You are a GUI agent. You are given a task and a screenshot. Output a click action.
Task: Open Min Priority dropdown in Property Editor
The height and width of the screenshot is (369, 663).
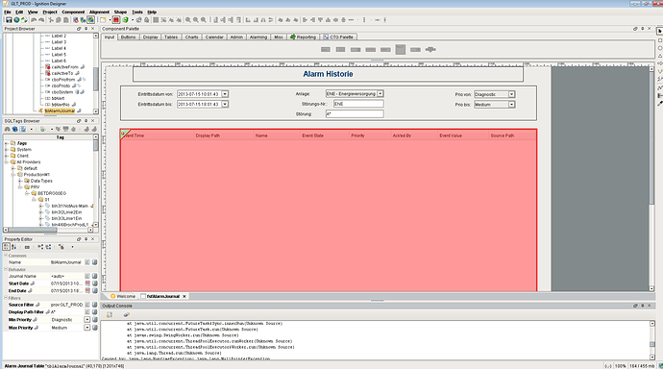pos(87,320)
